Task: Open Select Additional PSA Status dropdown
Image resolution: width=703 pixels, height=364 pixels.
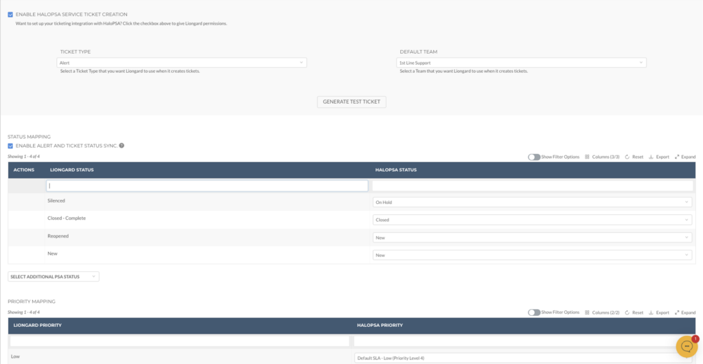Action: 54,277
